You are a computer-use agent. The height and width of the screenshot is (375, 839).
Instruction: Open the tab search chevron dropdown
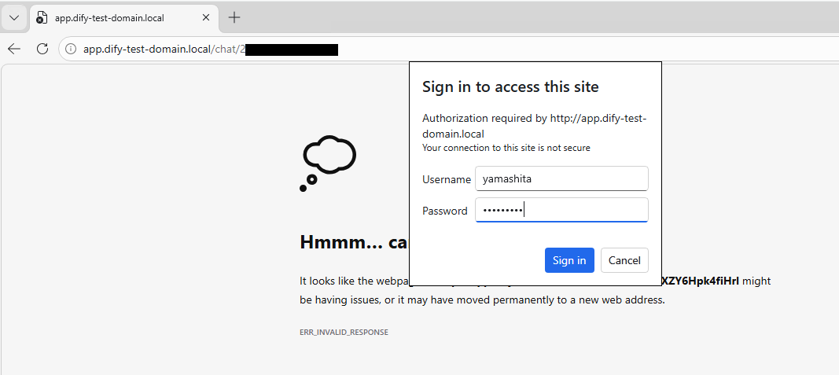(x=14, y=17)
